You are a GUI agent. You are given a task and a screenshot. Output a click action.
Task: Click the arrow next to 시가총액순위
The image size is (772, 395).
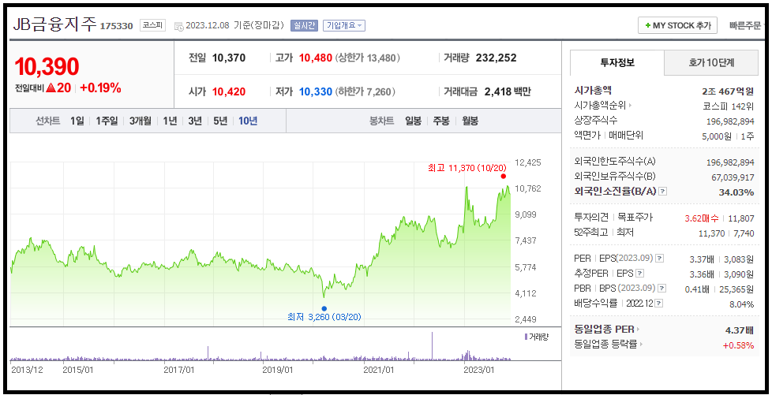point(630,105)
